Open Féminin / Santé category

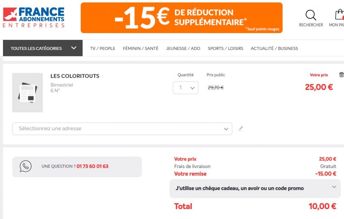[x=140, y=49]
